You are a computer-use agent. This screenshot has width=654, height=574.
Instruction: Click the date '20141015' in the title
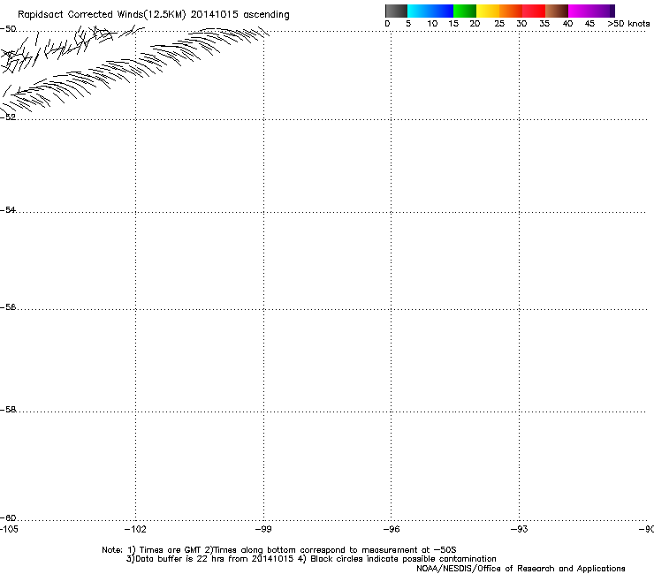(x=215, y=15)
